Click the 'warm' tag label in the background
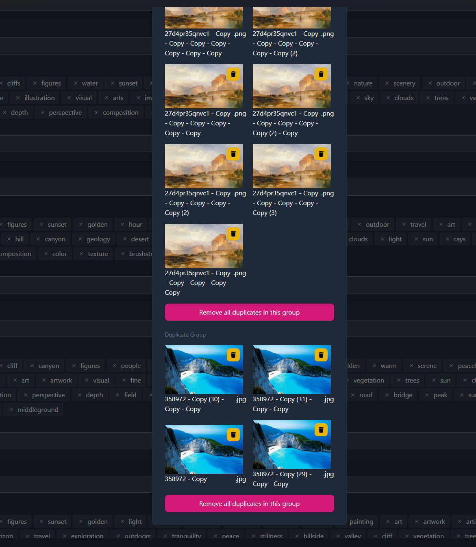This screenshot has width=476, height=547. click(389, 366)
